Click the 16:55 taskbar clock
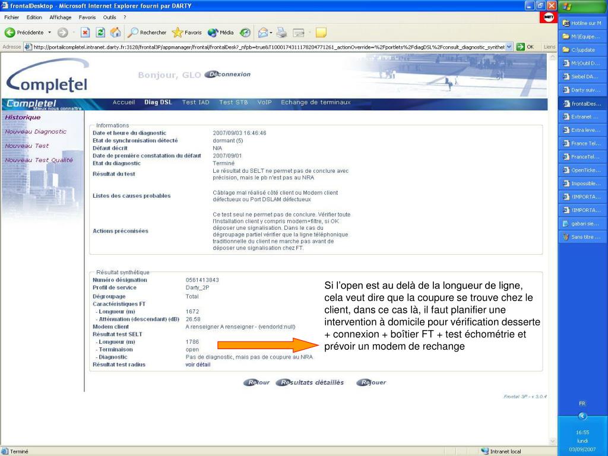The image size is (608, 456). point(582,432)
